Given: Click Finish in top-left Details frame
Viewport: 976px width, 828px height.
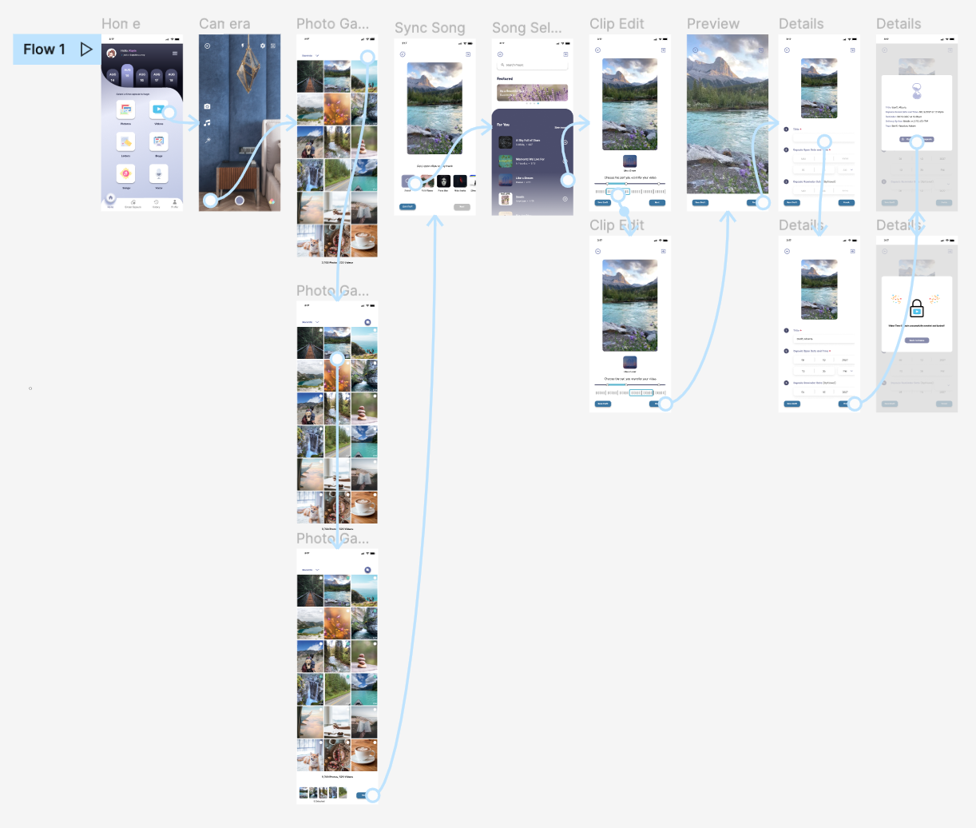Looking at the screenshot, I should pos(847,202).
